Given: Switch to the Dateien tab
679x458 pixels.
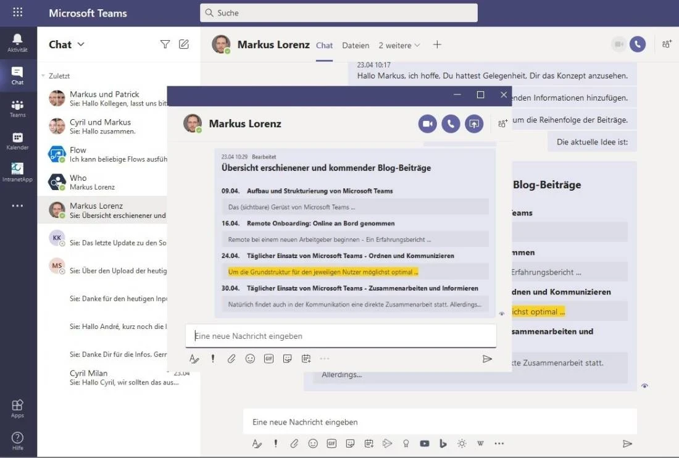Looking at the screenshot, I should (x=356, y=45).
